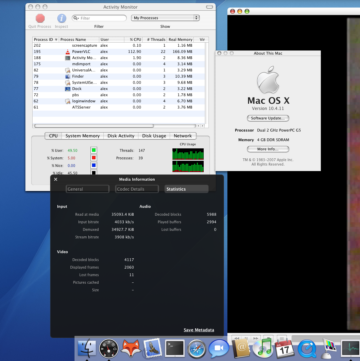Viewport: 360px width, 361px height.
Task: Click the Software Update... button
Action: click(268, 118)
